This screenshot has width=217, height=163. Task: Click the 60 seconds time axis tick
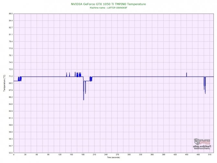click(37, 155)
